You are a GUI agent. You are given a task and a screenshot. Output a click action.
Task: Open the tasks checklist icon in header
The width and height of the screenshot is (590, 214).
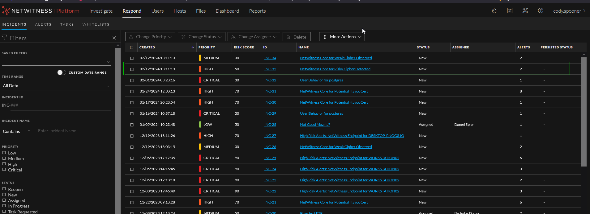pyautogui.click(x=510, y=11)
